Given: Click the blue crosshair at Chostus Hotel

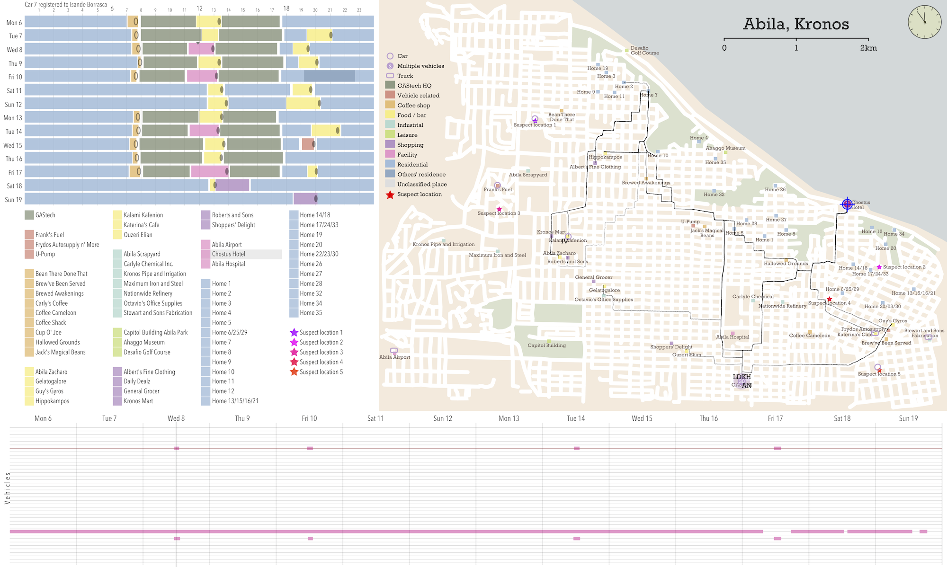Looking at the screenshot, I should pyautogui.click(x=847, y=204).
